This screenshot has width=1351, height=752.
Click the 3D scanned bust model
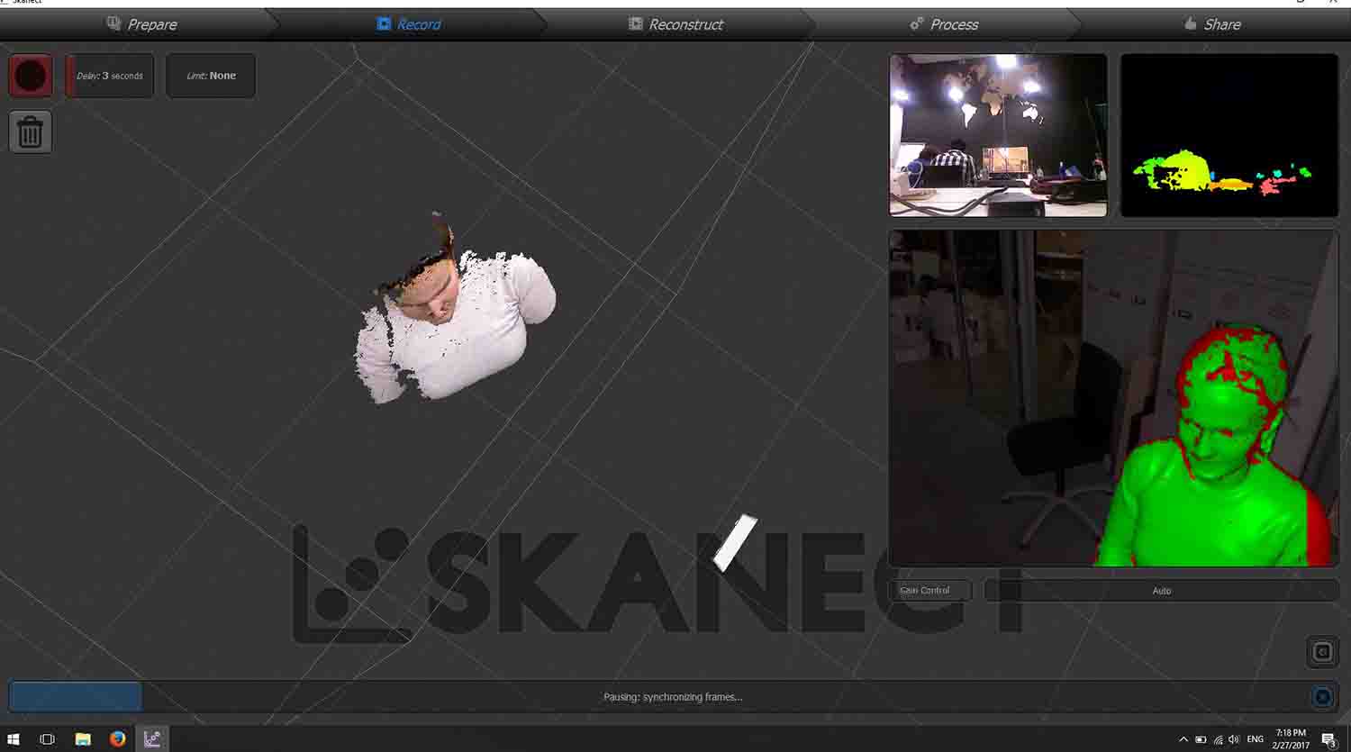pos(455,311)
